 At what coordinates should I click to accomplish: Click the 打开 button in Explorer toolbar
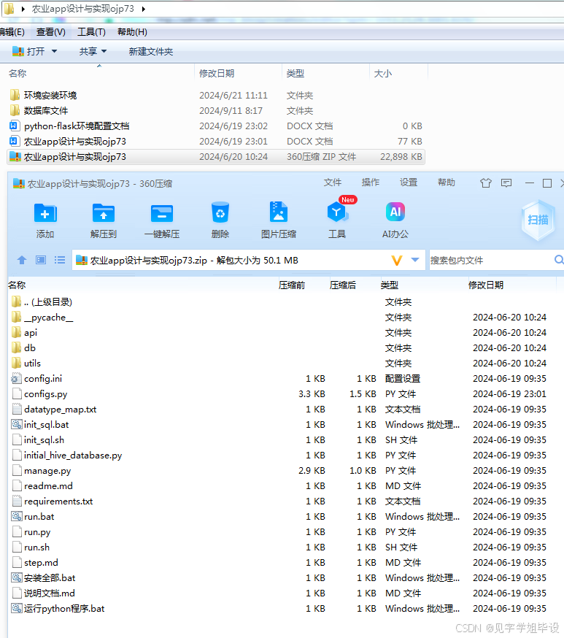(28, 51)
